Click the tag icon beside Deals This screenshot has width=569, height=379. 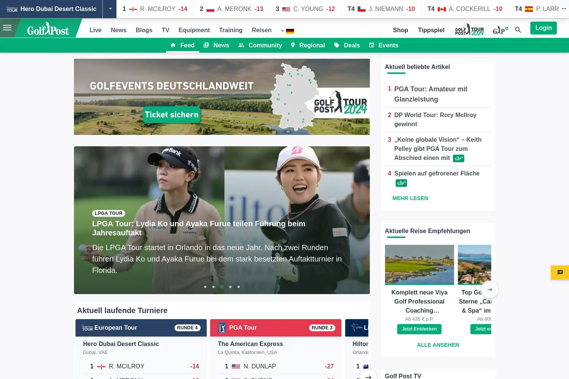point(336,45)
